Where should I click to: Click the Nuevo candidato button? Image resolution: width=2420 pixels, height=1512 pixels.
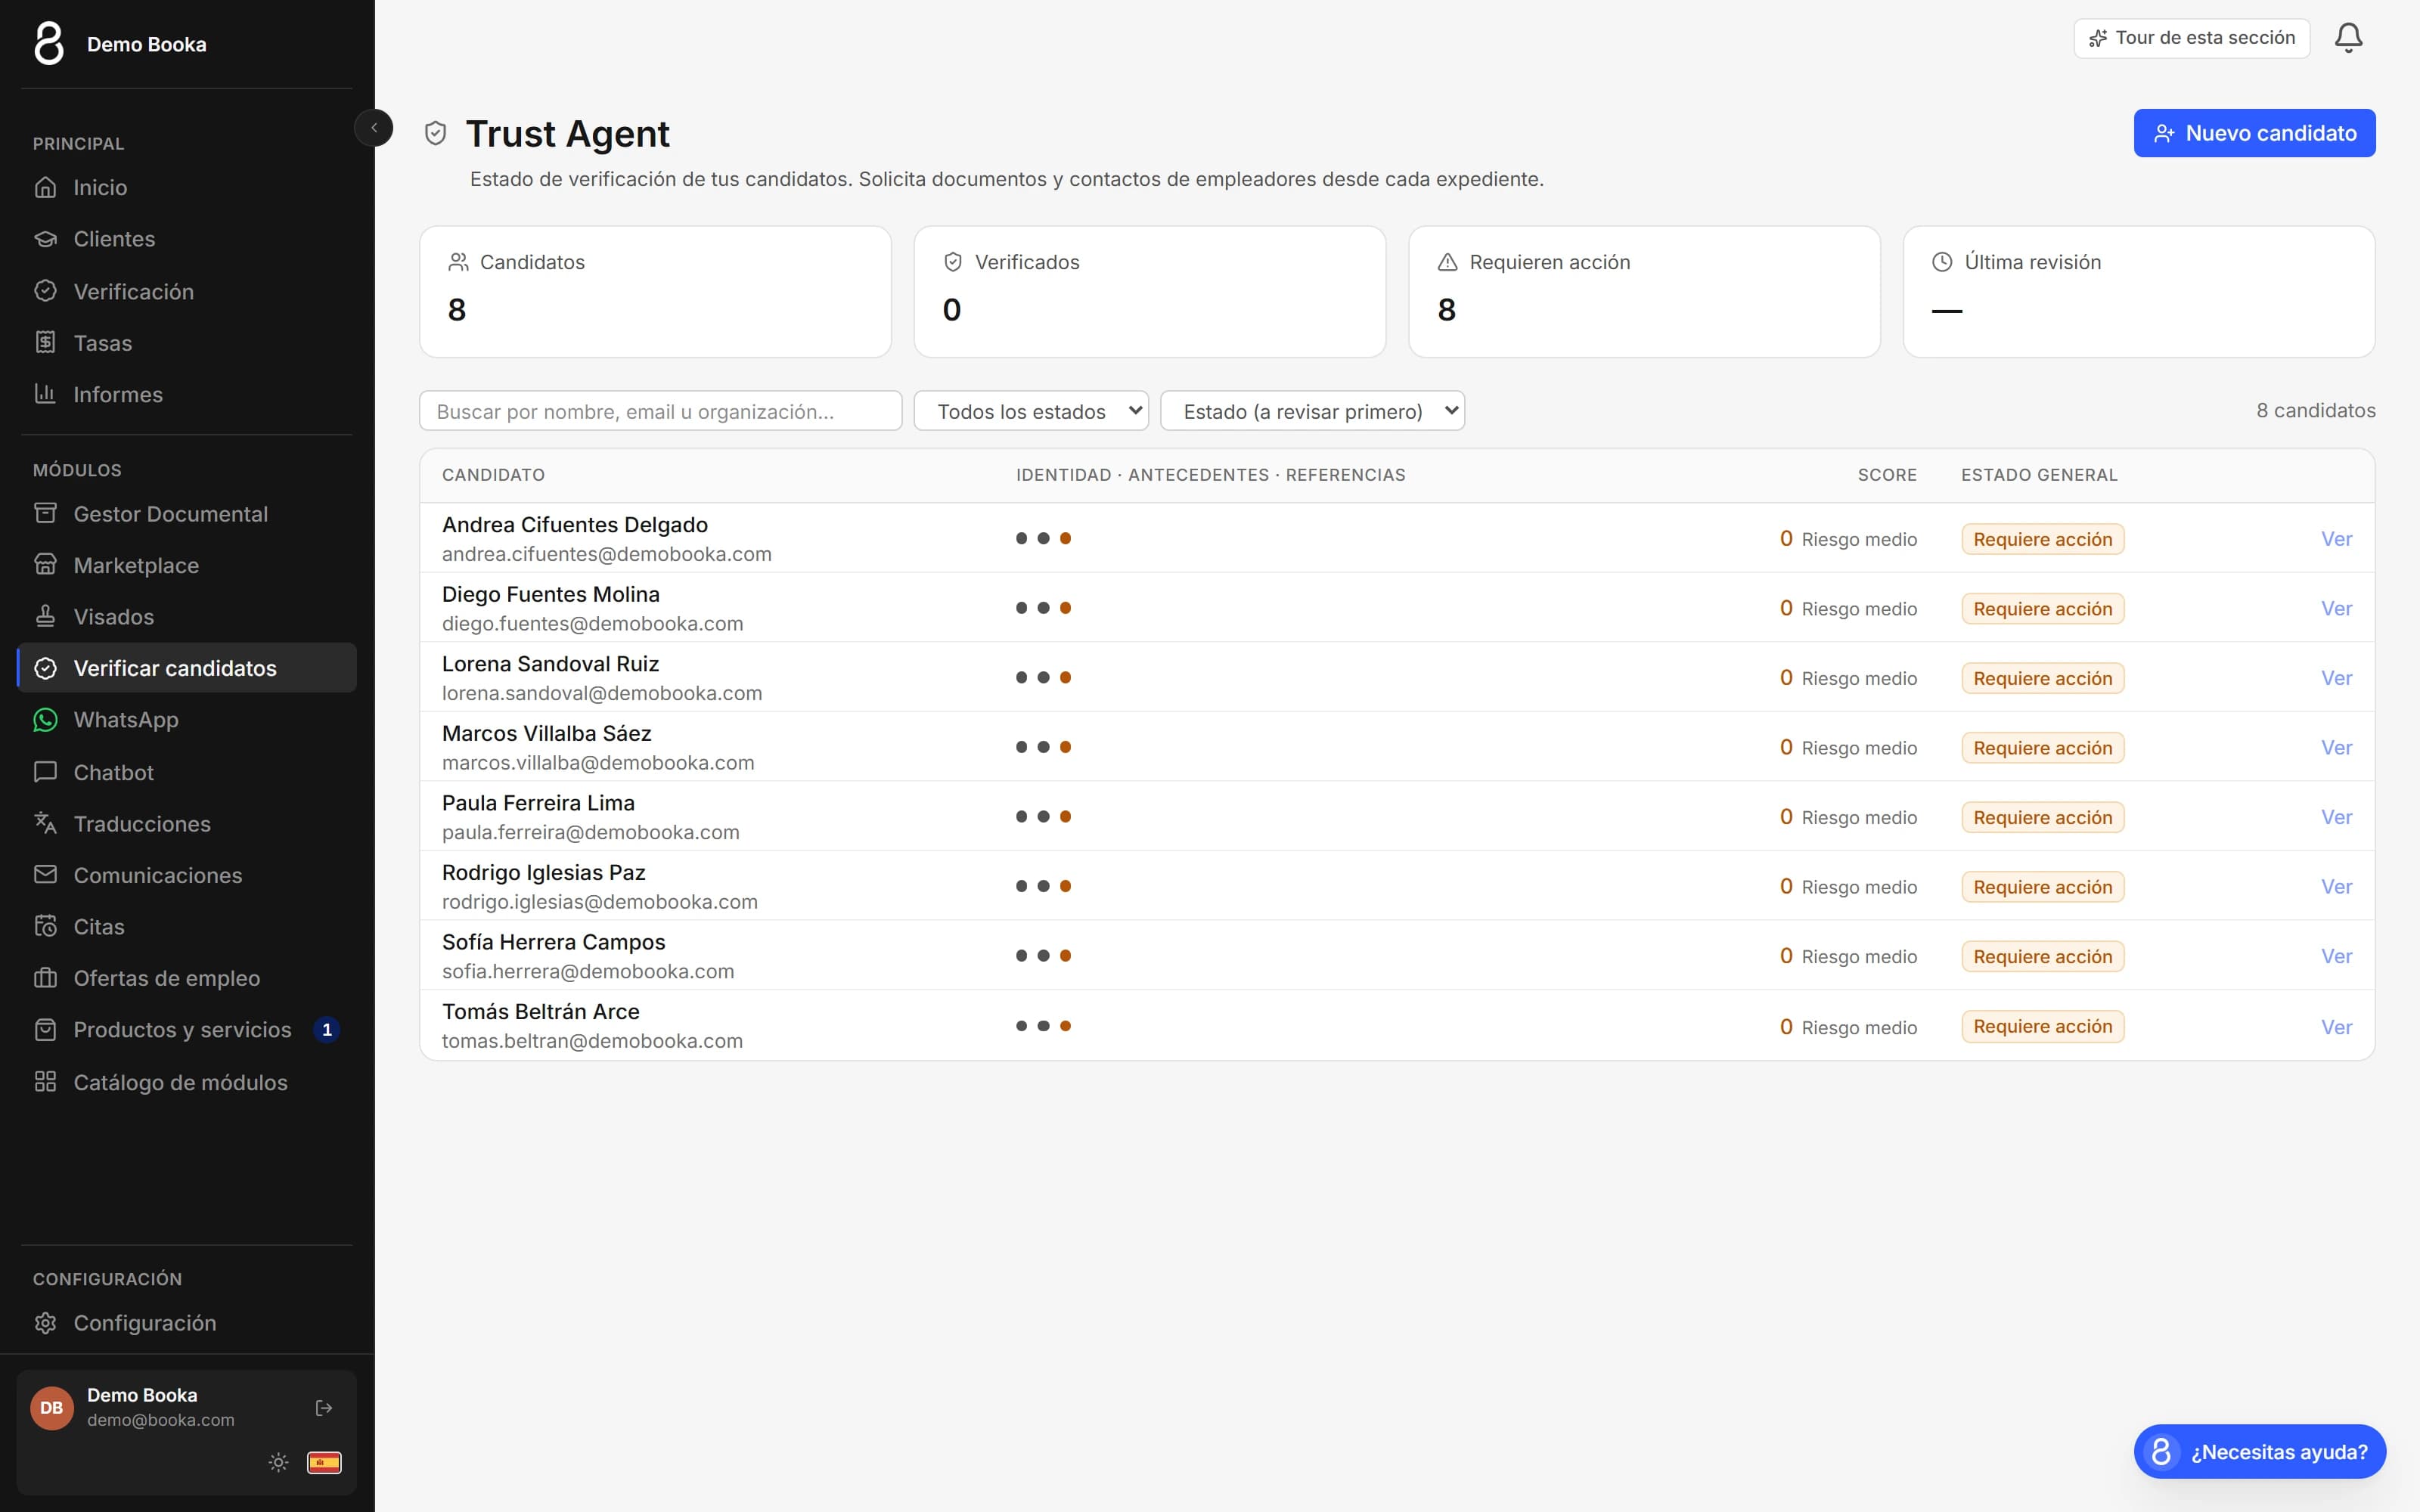tap(2254, 133)
